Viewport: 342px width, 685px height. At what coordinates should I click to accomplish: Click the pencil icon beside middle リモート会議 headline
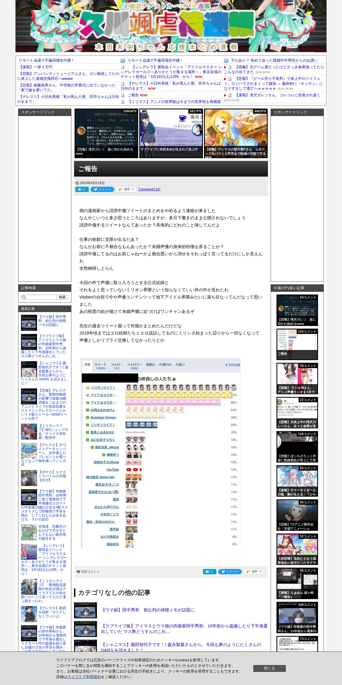coord(123,61)
